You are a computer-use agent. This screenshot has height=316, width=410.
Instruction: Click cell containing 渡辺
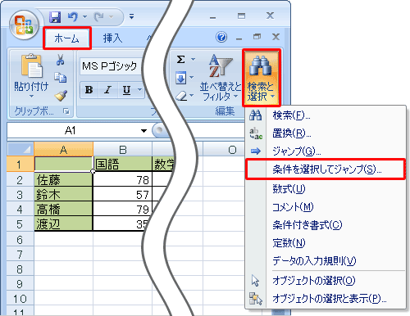[x=63, y=223]
